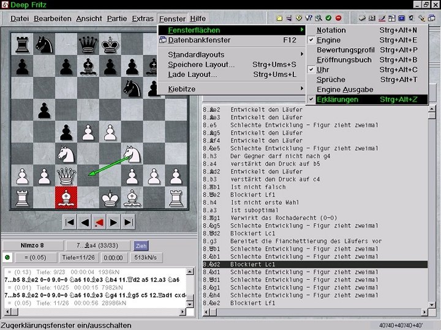441x330 pixels.
Task: Click the explanation list scroll-up arrow
Action: point(431,109)
